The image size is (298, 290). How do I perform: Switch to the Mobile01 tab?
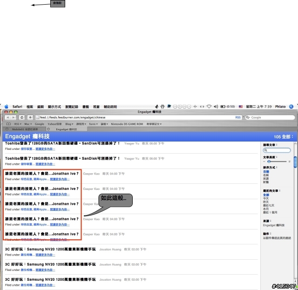25,129
